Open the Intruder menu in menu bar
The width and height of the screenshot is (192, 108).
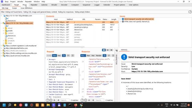coord(20,1)
